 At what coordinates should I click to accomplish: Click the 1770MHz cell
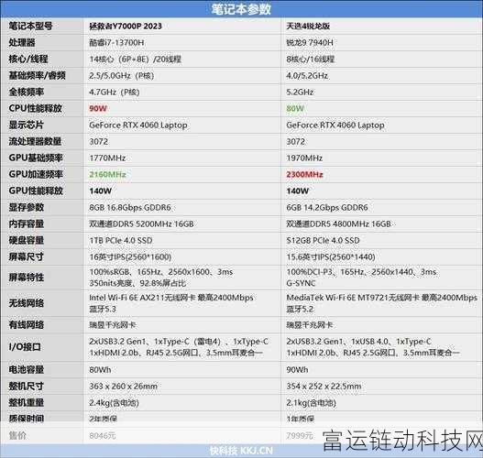pos(107,158)
